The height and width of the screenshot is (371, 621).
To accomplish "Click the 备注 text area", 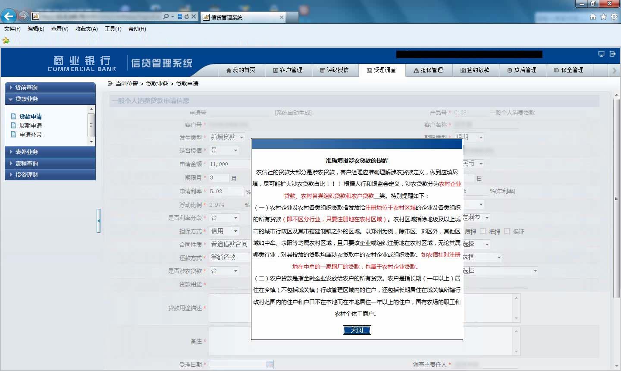I will [230, 341].
